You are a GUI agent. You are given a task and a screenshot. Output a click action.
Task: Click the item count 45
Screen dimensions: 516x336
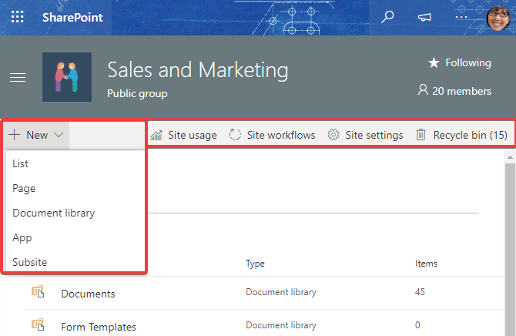[420, 292]
